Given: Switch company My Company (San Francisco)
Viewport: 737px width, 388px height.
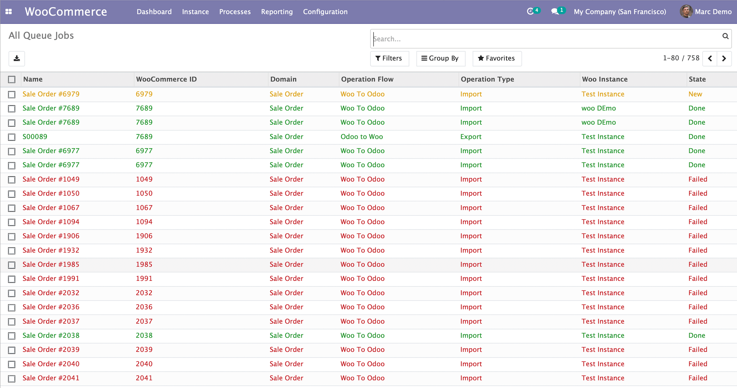Looking at the screenshot, I should pos(620,12).
